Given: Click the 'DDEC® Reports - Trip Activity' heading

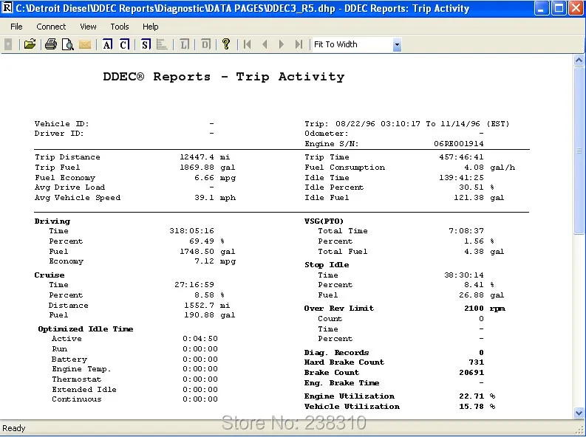Looking at the screenshot, I should (x=223, y=77).
